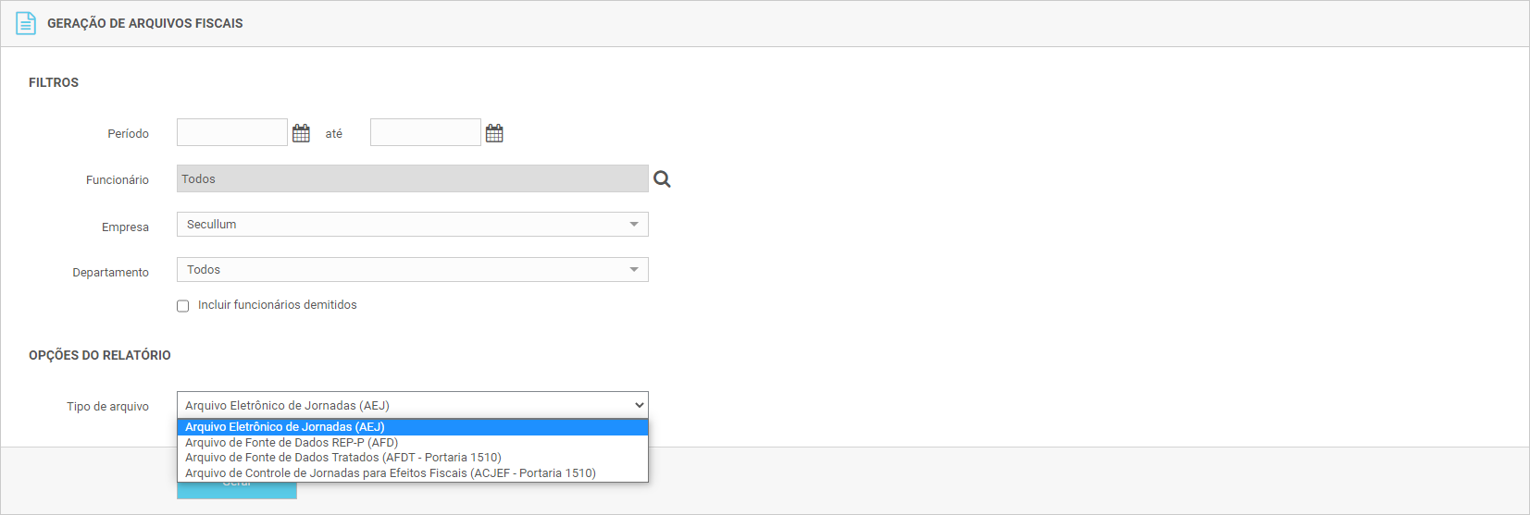Click the period end date field
The height and width of the screenshot is (515, 1530).
click(426, 133)
